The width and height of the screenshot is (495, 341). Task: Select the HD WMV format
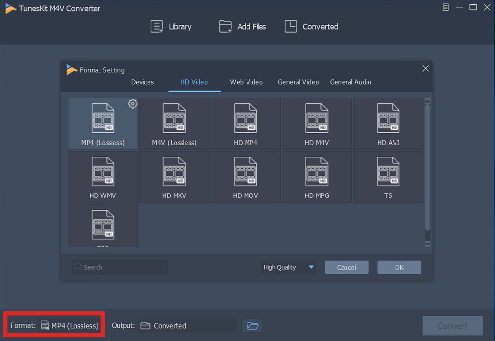(x=103, y=177)
